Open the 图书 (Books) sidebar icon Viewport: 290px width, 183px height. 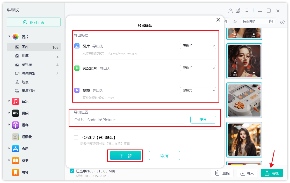(x=16, y=160)
